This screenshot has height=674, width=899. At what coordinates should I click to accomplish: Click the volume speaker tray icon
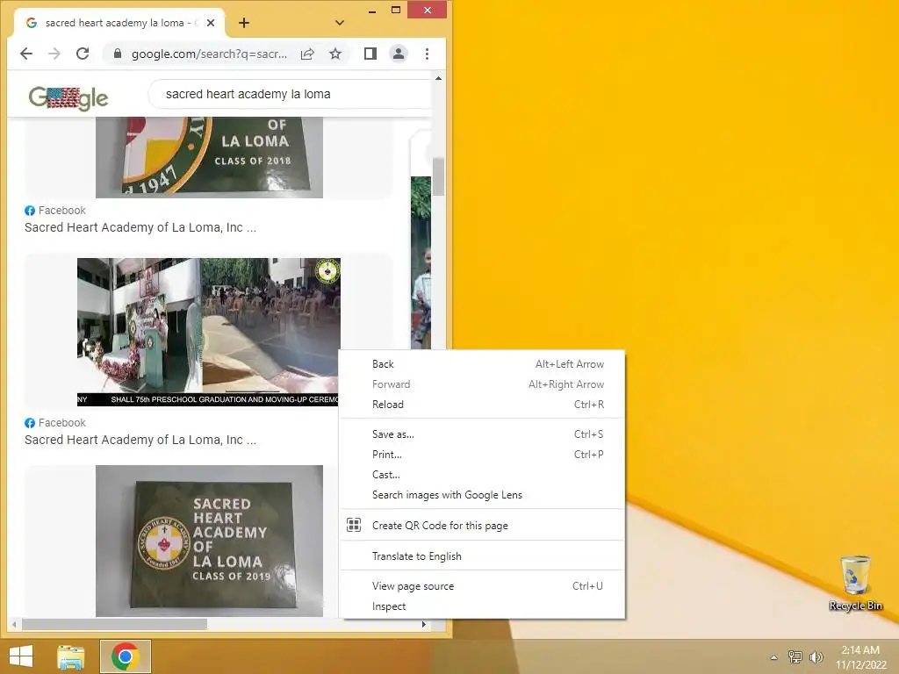click(816, 657)
